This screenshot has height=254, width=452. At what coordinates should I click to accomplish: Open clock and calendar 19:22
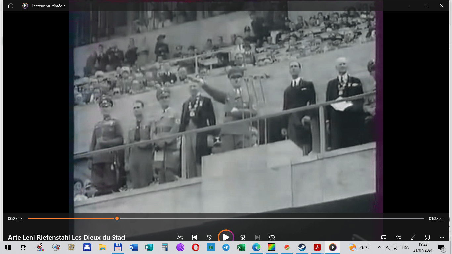423,247
